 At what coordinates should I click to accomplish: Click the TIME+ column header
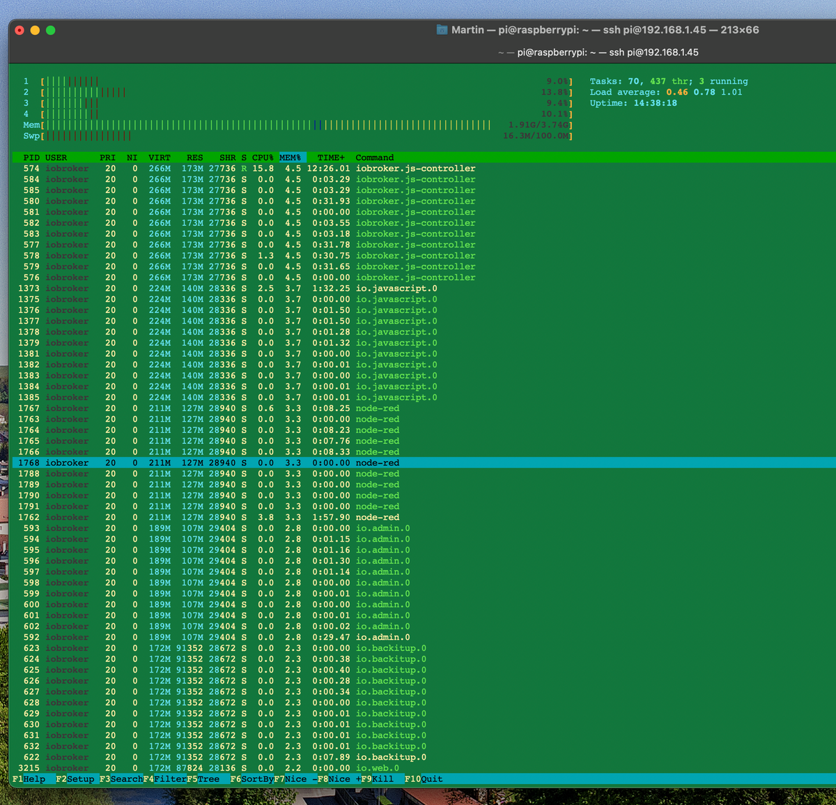(331, 158)
